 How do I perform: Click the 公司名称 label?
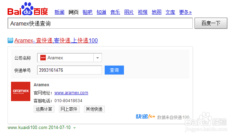23,58
